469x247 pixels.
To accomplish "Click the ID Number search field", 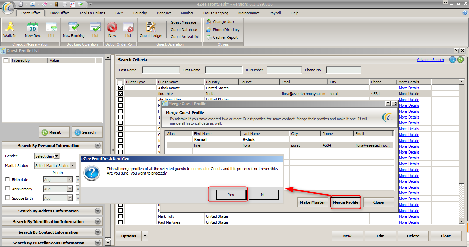I will coord(284,70).
